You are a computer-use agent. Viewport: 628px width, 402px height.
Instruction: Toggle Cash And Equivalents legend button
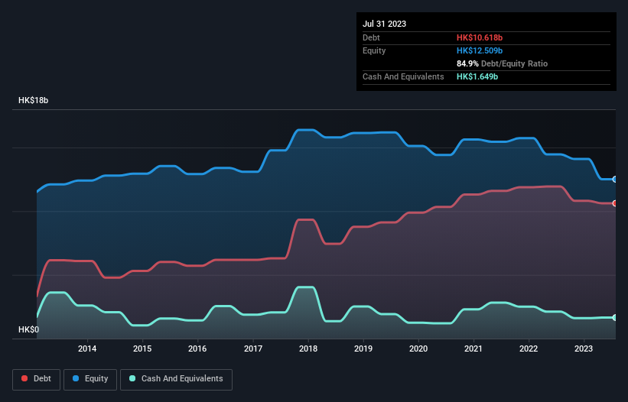(176, 379)
